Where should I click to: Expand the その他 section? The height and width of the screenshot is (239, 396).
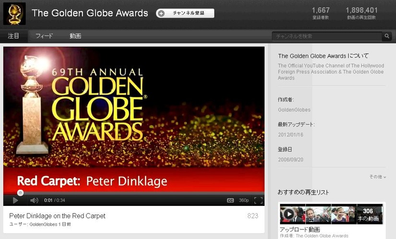click(378, 177)
